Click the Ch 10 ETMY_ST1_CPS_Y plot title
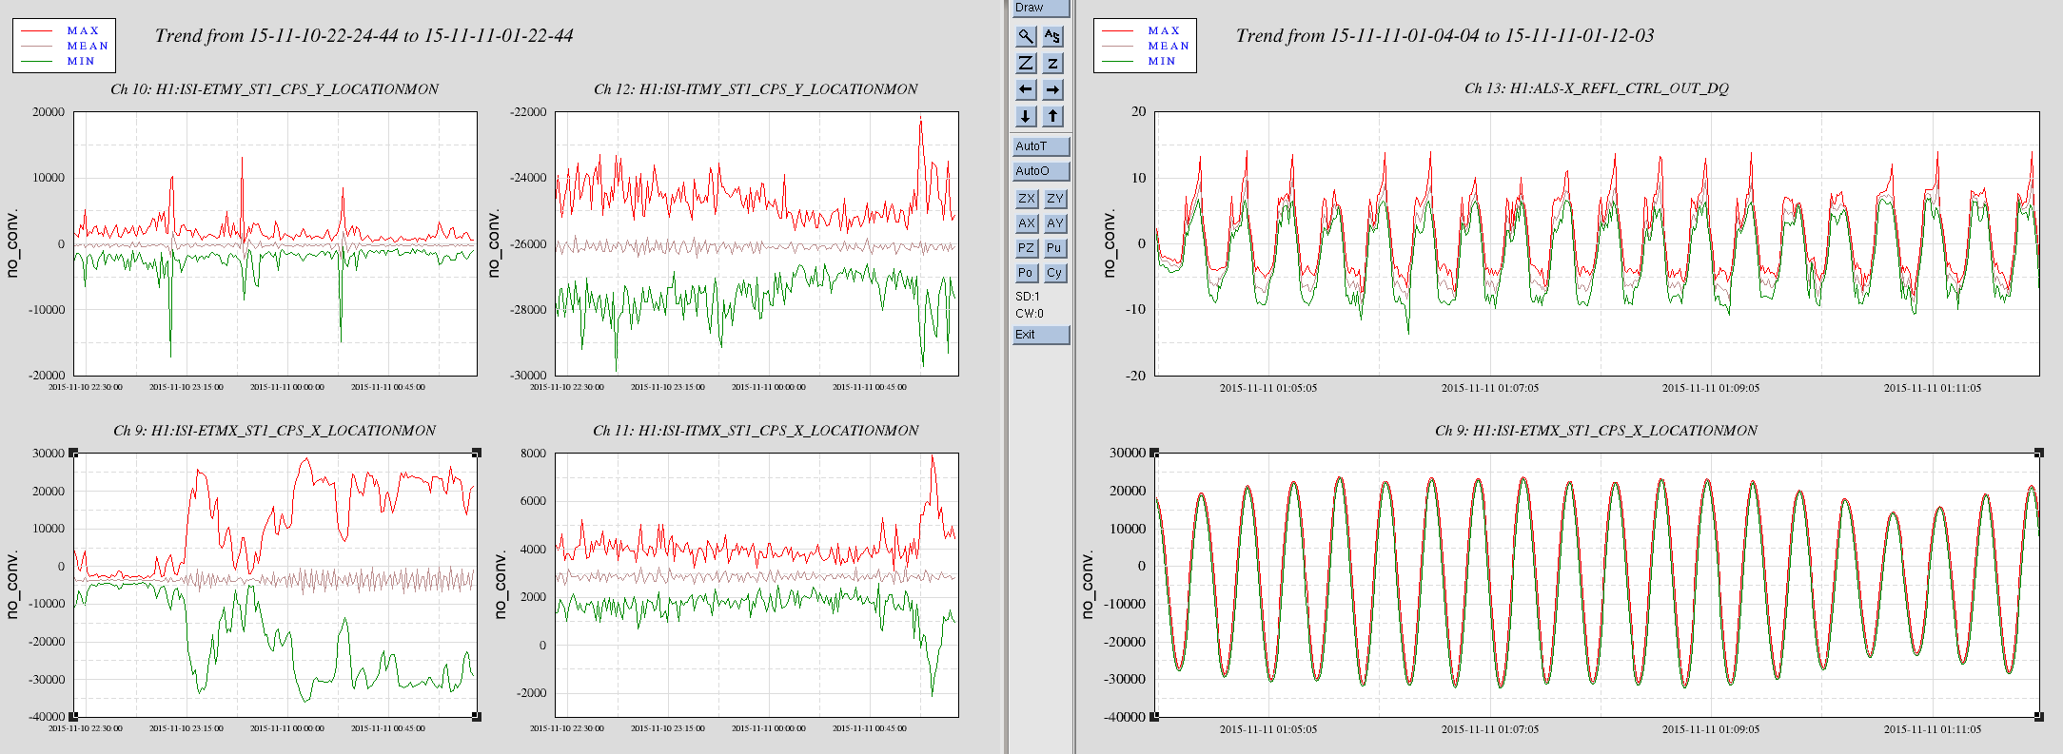 pyautogui.click(x=274, y=89)
